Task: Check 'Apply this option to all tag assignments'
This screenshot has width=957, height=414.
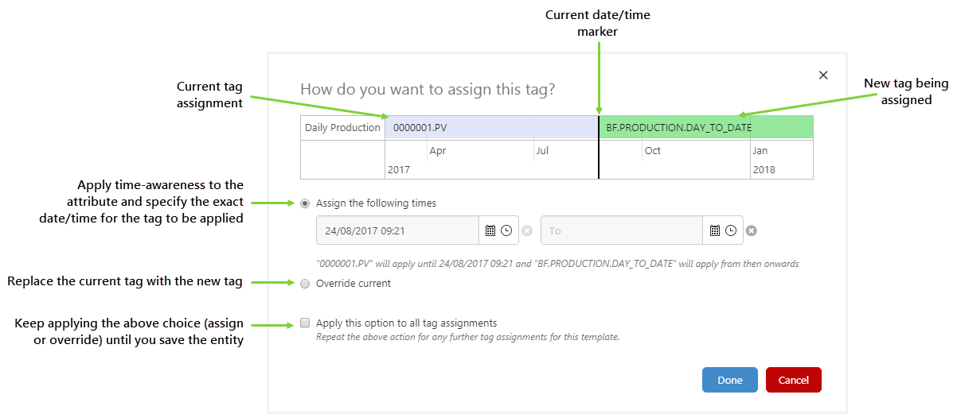Action: point(305,323)
